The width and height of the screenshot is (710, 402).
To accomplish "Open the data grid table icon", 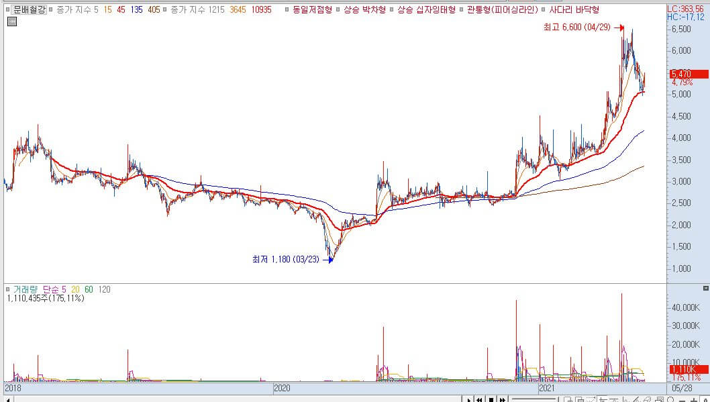I will (x=12, y=21).
